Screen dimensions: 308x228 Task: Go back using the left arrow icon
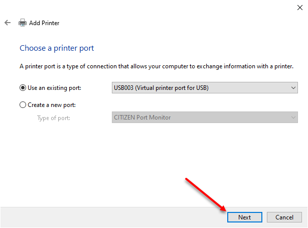tap(8, 23)
